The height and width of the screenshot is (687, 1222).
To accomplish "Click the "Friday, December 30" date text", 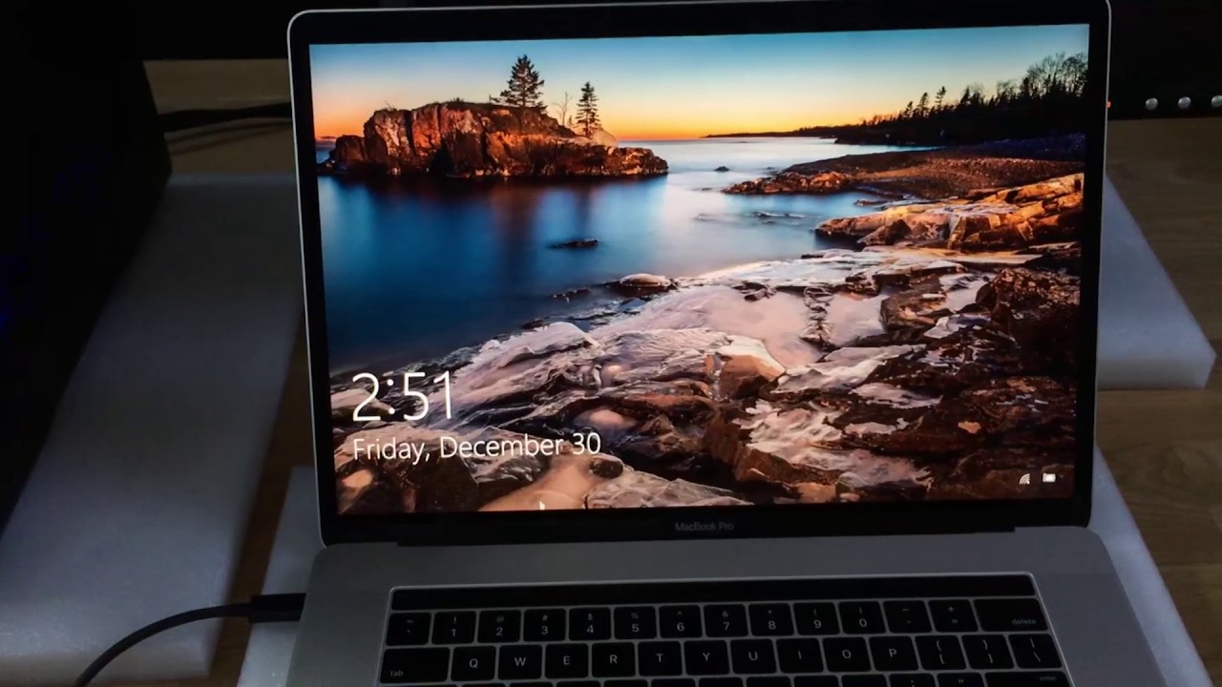I will click(x=476, y=446).
